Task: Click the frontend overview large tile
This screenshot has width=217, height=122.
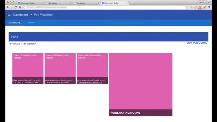Action: coord(141,84)
